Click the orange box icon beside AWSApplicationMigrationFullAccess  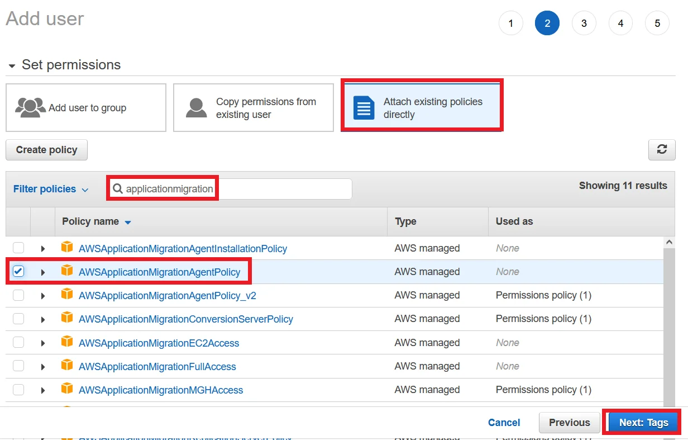[x=67, y=365]
